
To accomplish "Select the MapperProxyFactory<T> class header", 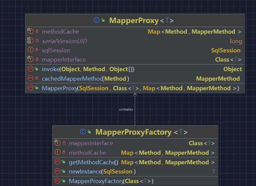I will (x=135, y=132).
